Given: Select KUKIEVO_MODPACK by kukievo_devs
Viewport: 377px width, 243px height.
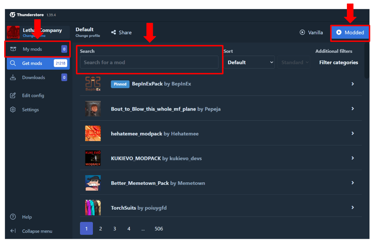Looking at the screenshot, I should coord(156,159).
